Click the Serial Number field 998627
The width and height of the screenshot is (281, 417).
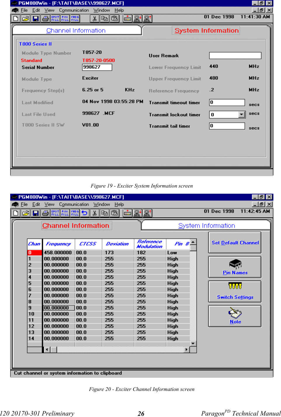click(x=97, y=67)
